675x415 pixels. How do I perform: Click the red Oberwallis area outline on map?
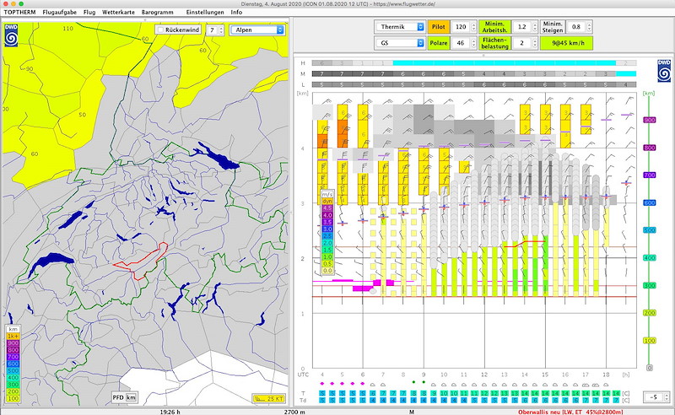pos(142,261)
